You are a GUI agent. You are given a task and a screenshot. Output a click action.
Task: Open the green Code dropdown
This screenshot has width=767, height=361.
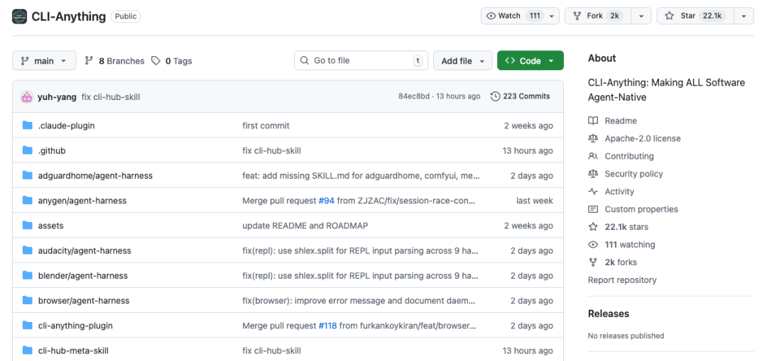coord(530,61)
